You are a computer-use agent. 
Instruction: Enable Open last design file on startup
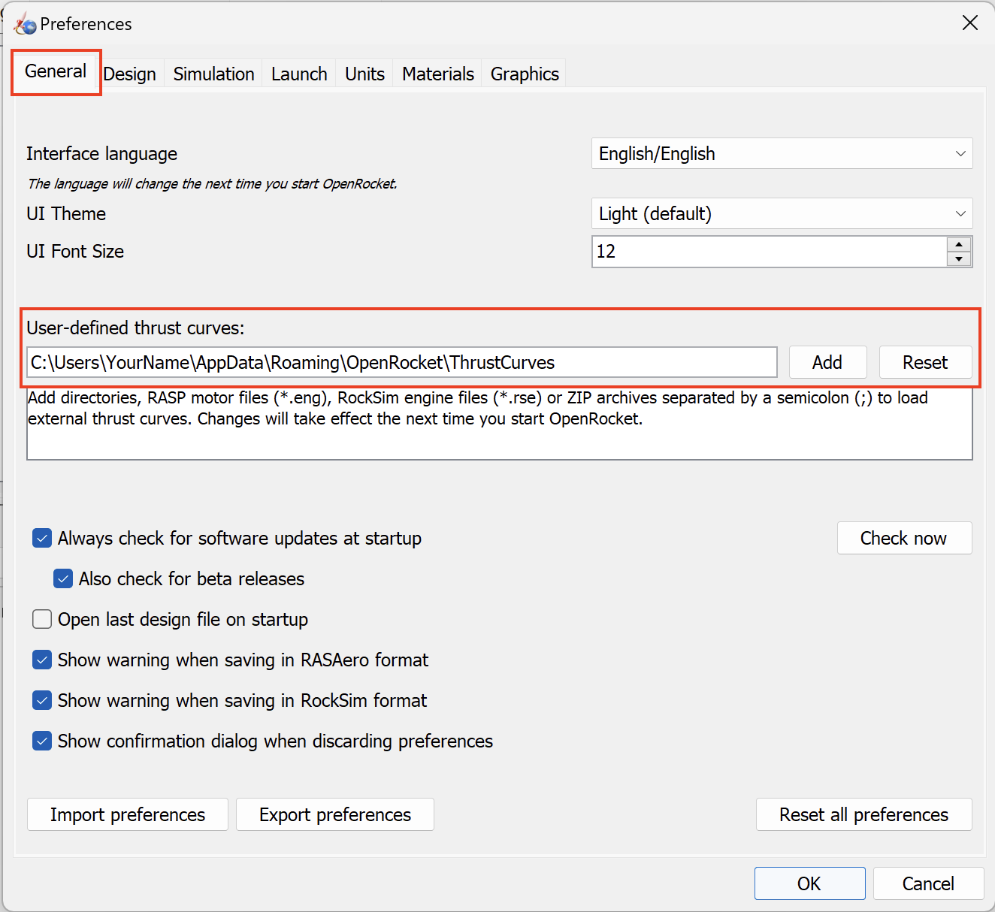point(42,620)
